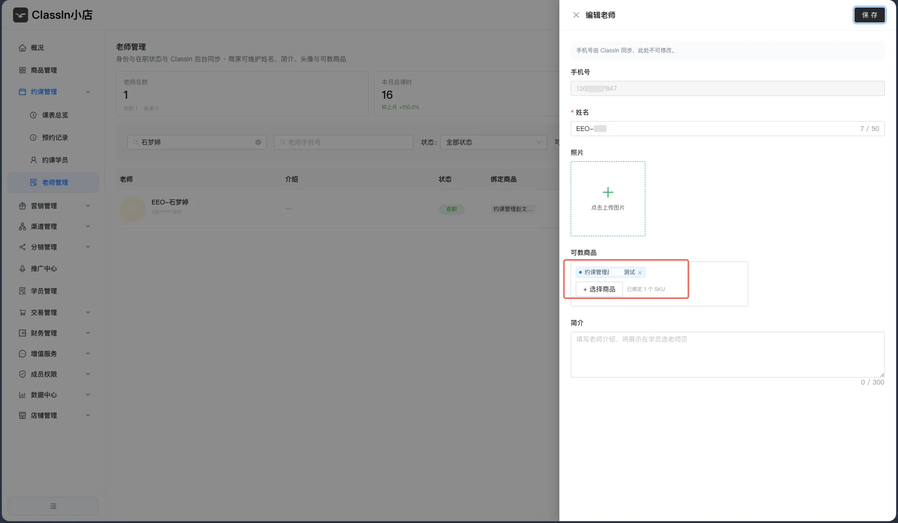Click the 136****7847 phone text in row
This screenshot has width=898, height=523.
pyautogui.click(x=167, y=212)
